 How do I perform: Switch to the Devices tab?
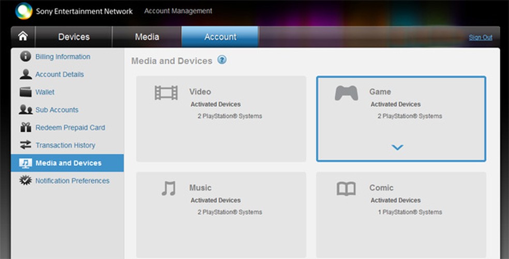(74, 37)
